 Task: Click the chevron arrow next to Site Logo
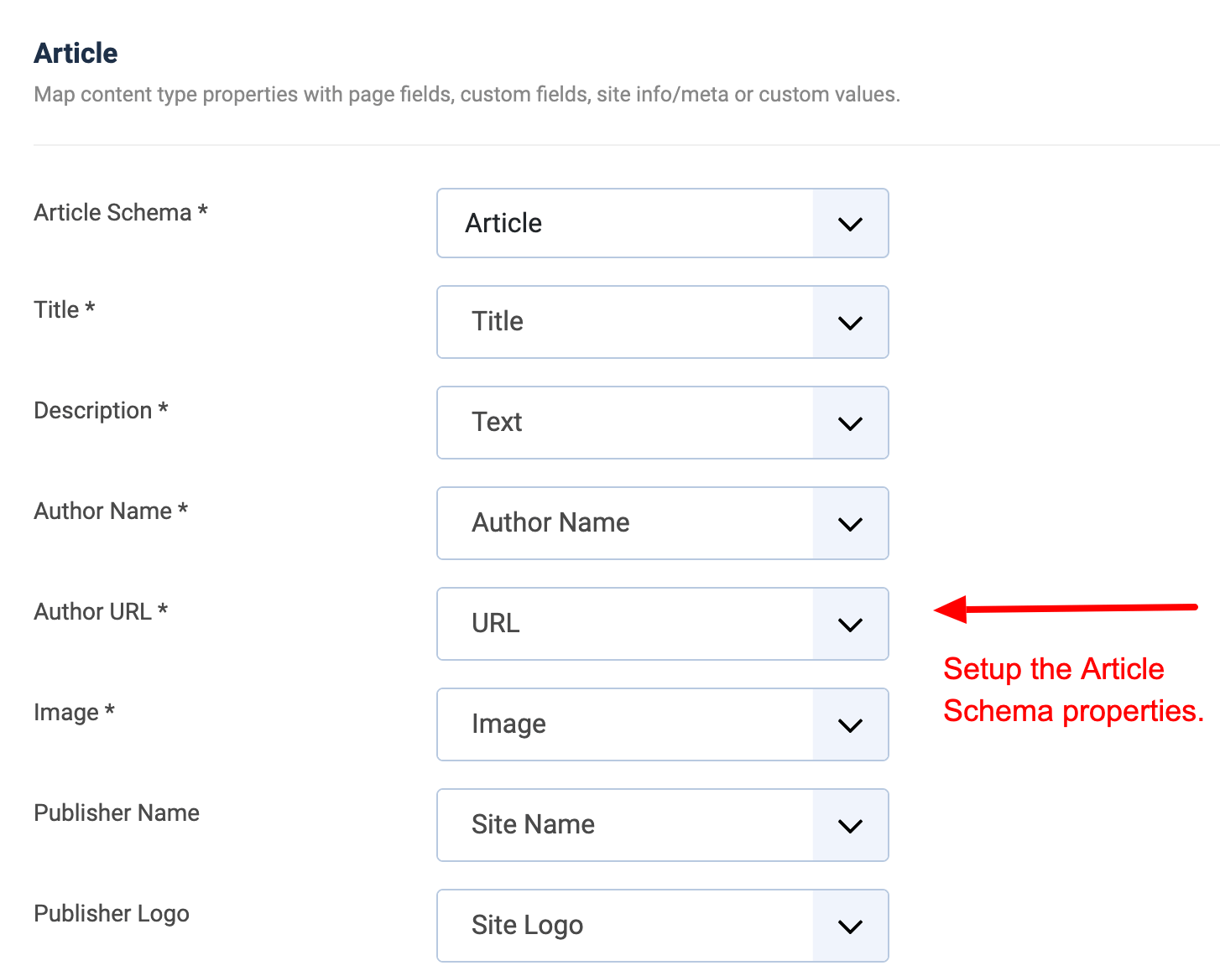coord(850,926)
